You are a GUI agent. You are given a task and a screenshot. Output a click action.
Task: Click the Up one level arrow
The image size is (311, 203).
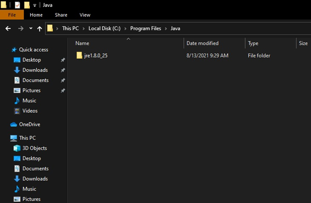[x=39, y=29]
